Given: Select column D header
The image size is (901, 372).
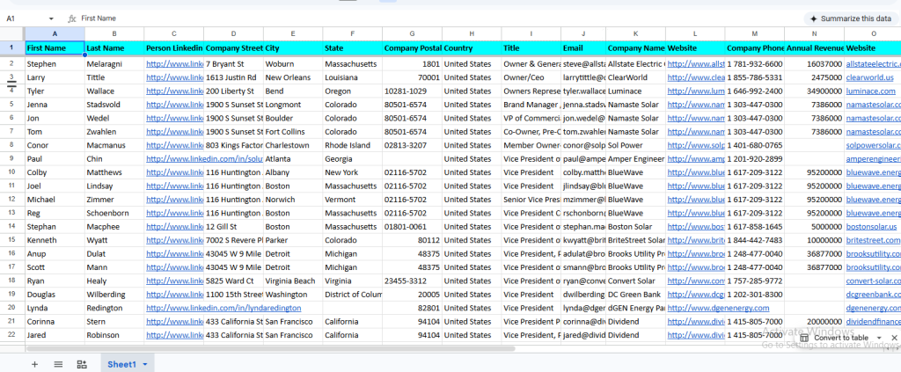Looking at the screenshot, I should tap(233, 34).
